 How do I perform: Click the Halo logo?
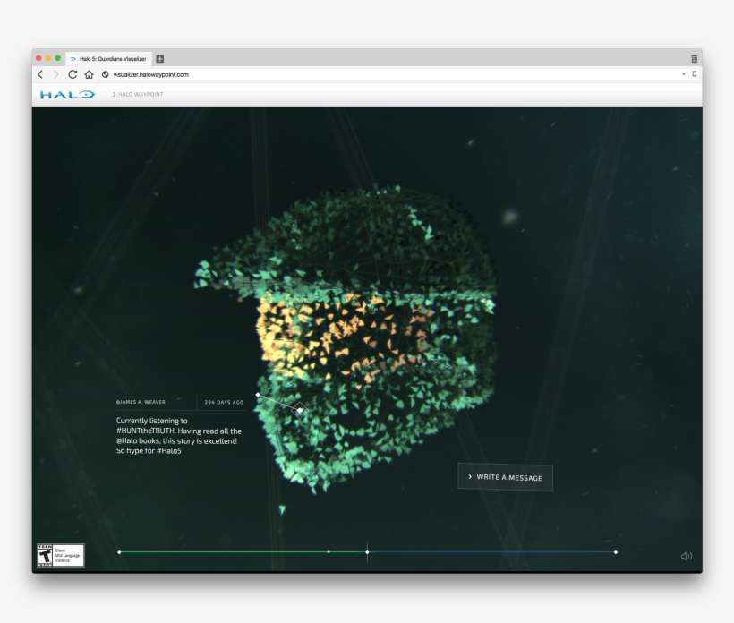pos(67,94)
